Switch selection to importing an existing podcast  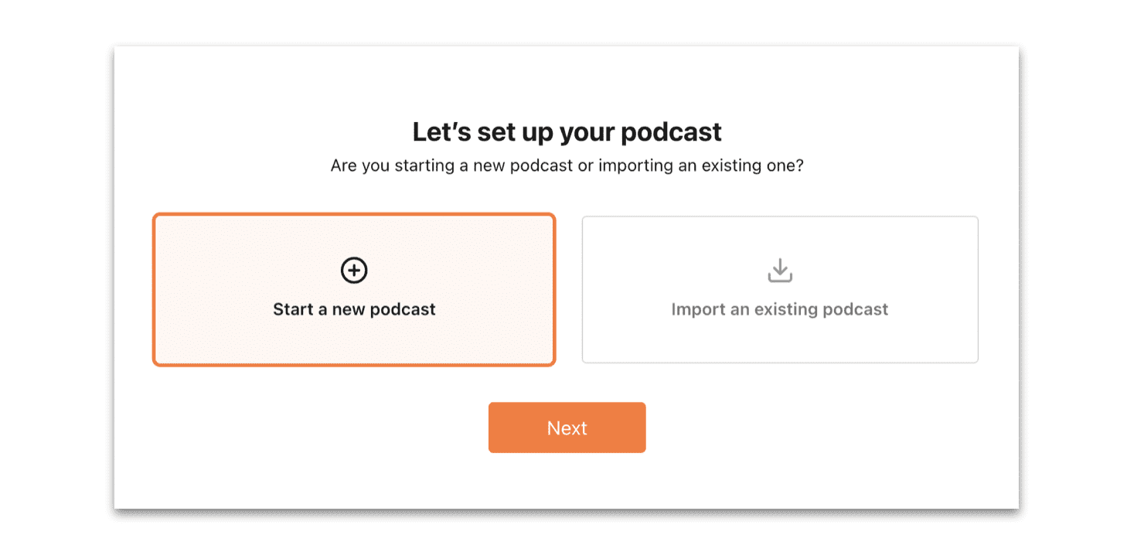point(780,289)
